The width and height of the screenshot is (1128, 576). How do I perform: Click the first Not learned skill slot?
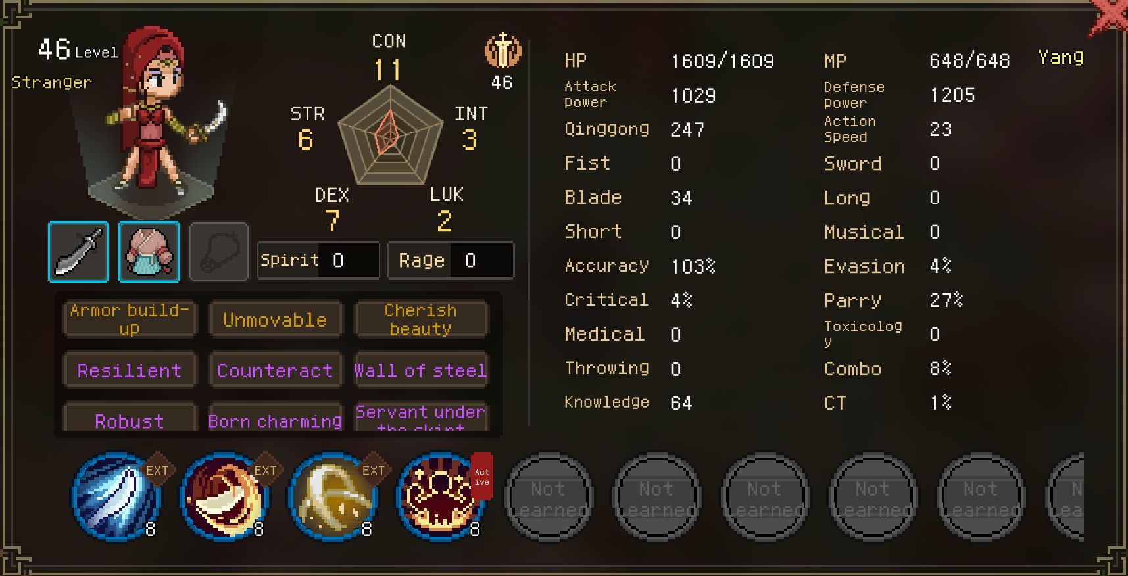point(549,498)
